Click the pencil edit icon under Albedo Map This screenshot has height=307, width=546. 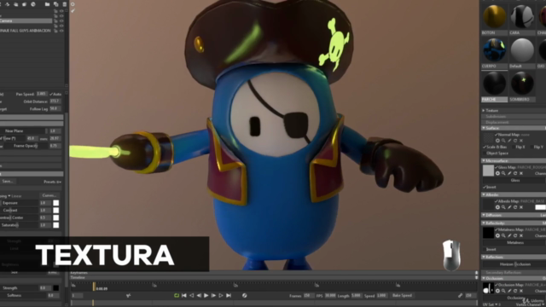509,207
